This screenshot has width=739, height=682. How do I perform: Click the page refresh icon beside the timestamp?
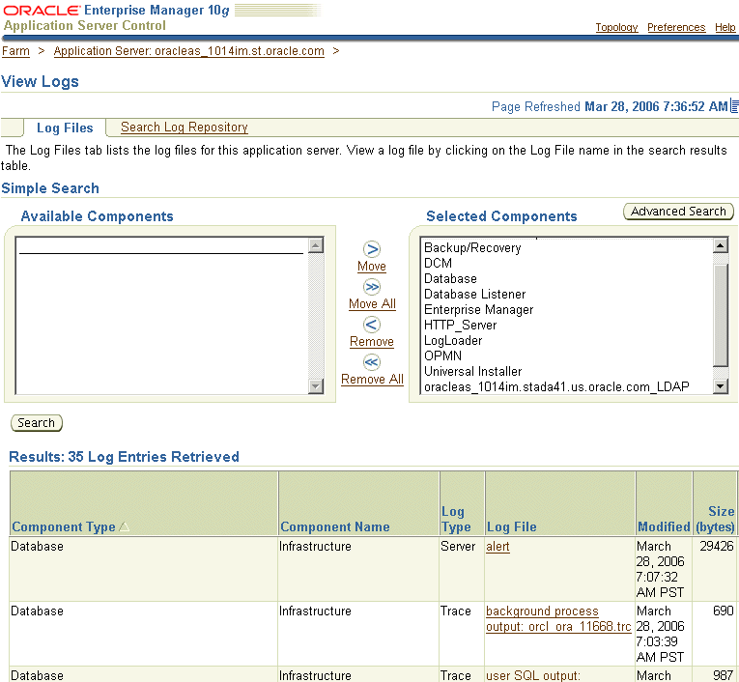pos(734,106)
